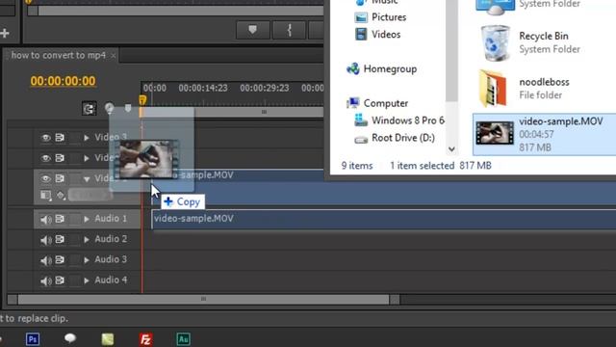Expand the Video 2 track
The width and height of the screenshot is (616, 347).
(87, 158)
